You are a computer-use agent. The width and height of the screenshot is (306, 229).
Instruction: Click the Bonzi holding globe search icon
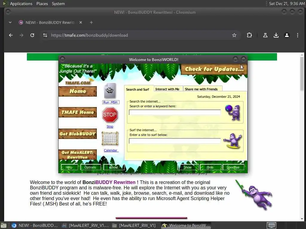pyautogui.click(x=232, y=112)
